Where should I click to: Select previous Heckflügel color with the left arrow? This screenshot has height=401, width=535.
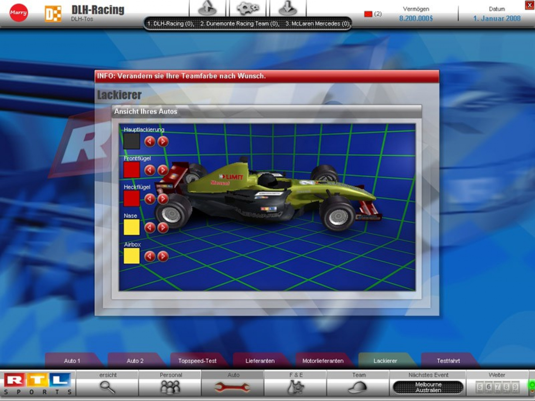150,199
